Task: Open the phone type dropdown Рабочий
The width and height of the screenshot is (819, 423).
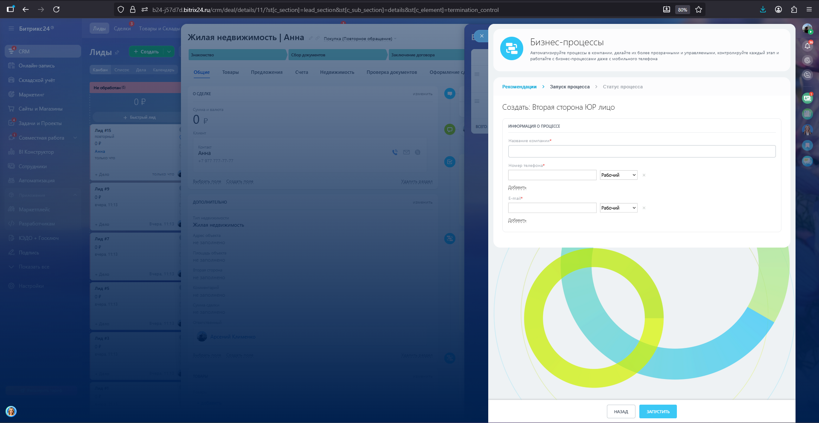Action: point(618,175)
